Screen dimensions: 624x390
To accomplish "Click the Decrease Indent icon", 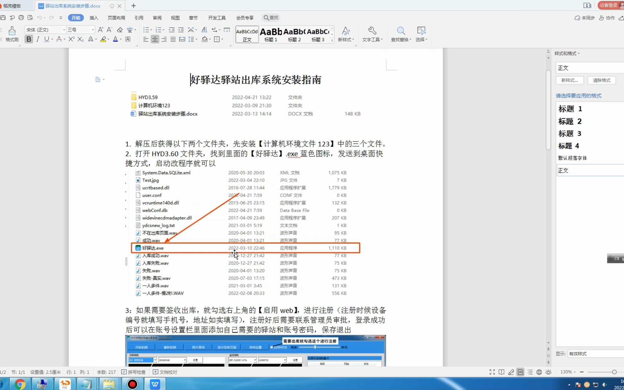I will 172,30.
